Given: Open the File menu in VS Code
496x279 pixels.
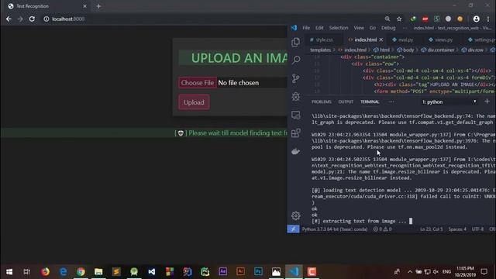Looking at the screenshot, I should click(306, 28).
